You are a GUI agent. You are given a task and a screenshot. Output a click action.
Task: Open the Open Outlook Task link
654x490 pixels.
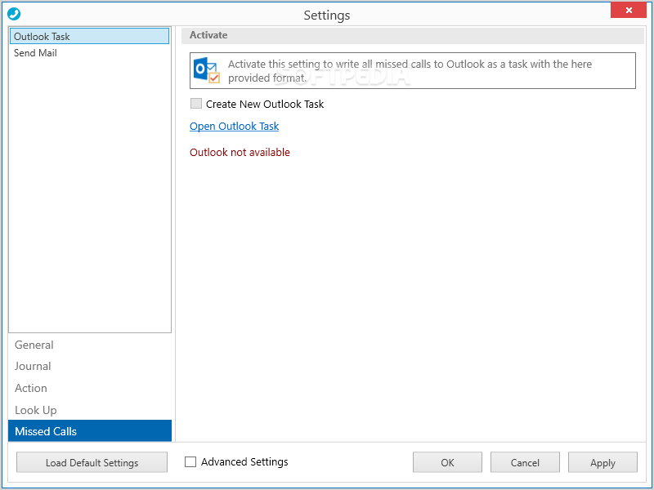pos(234,127)
